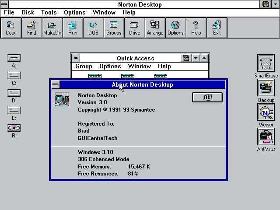The height and width of the screenshot is (210, 280).
Task: Click the 'Version 3.0' text
Action: tap(92, 102)
